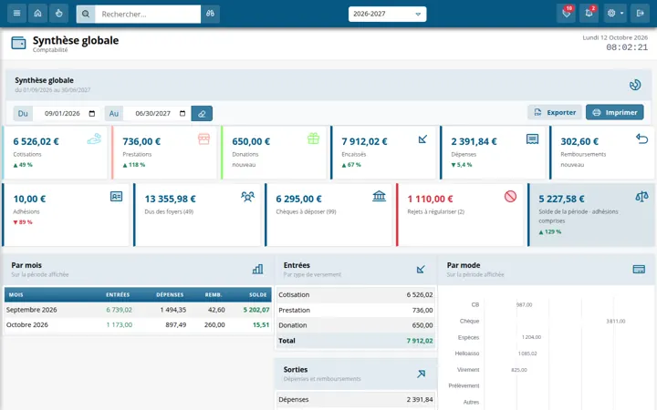This screenshot has width=657, height=410.
Task: Click the 1 173,00 entries value
Action: tap(119, 325)
